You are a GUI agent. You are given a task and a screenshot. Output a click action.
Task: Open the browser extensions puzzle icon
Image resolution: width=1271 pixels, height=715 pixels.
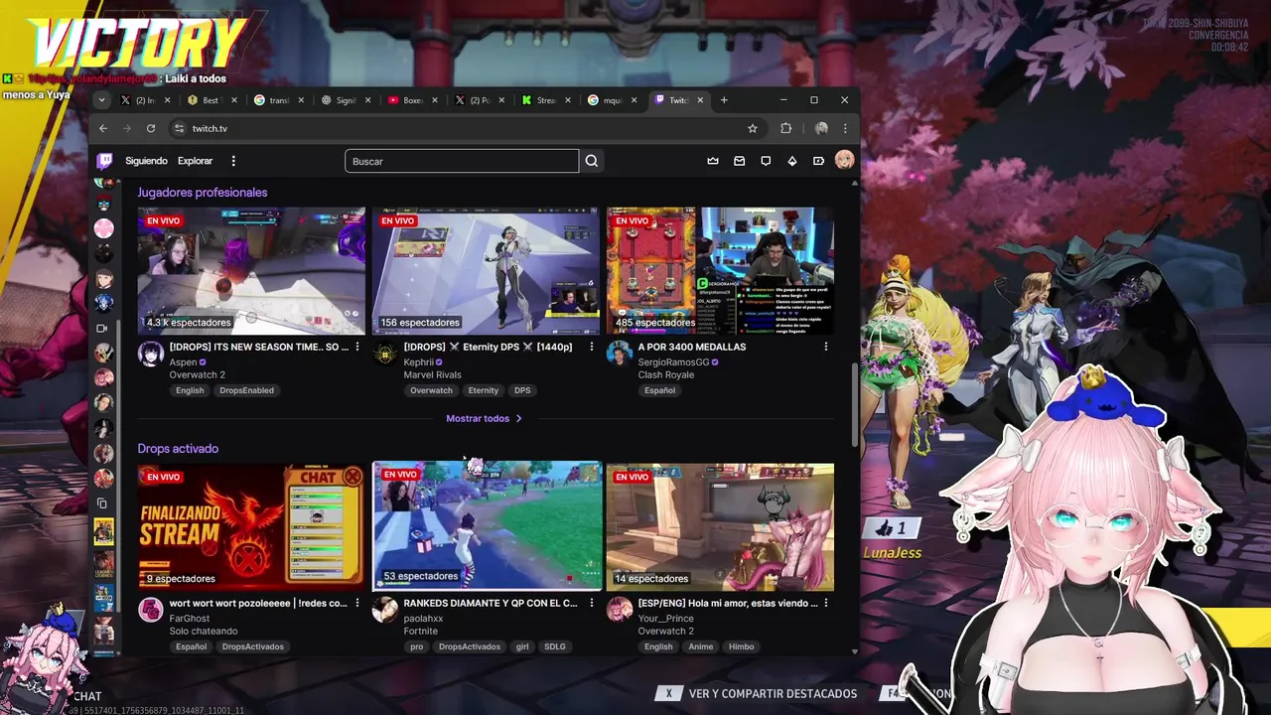tap(786, 128)
